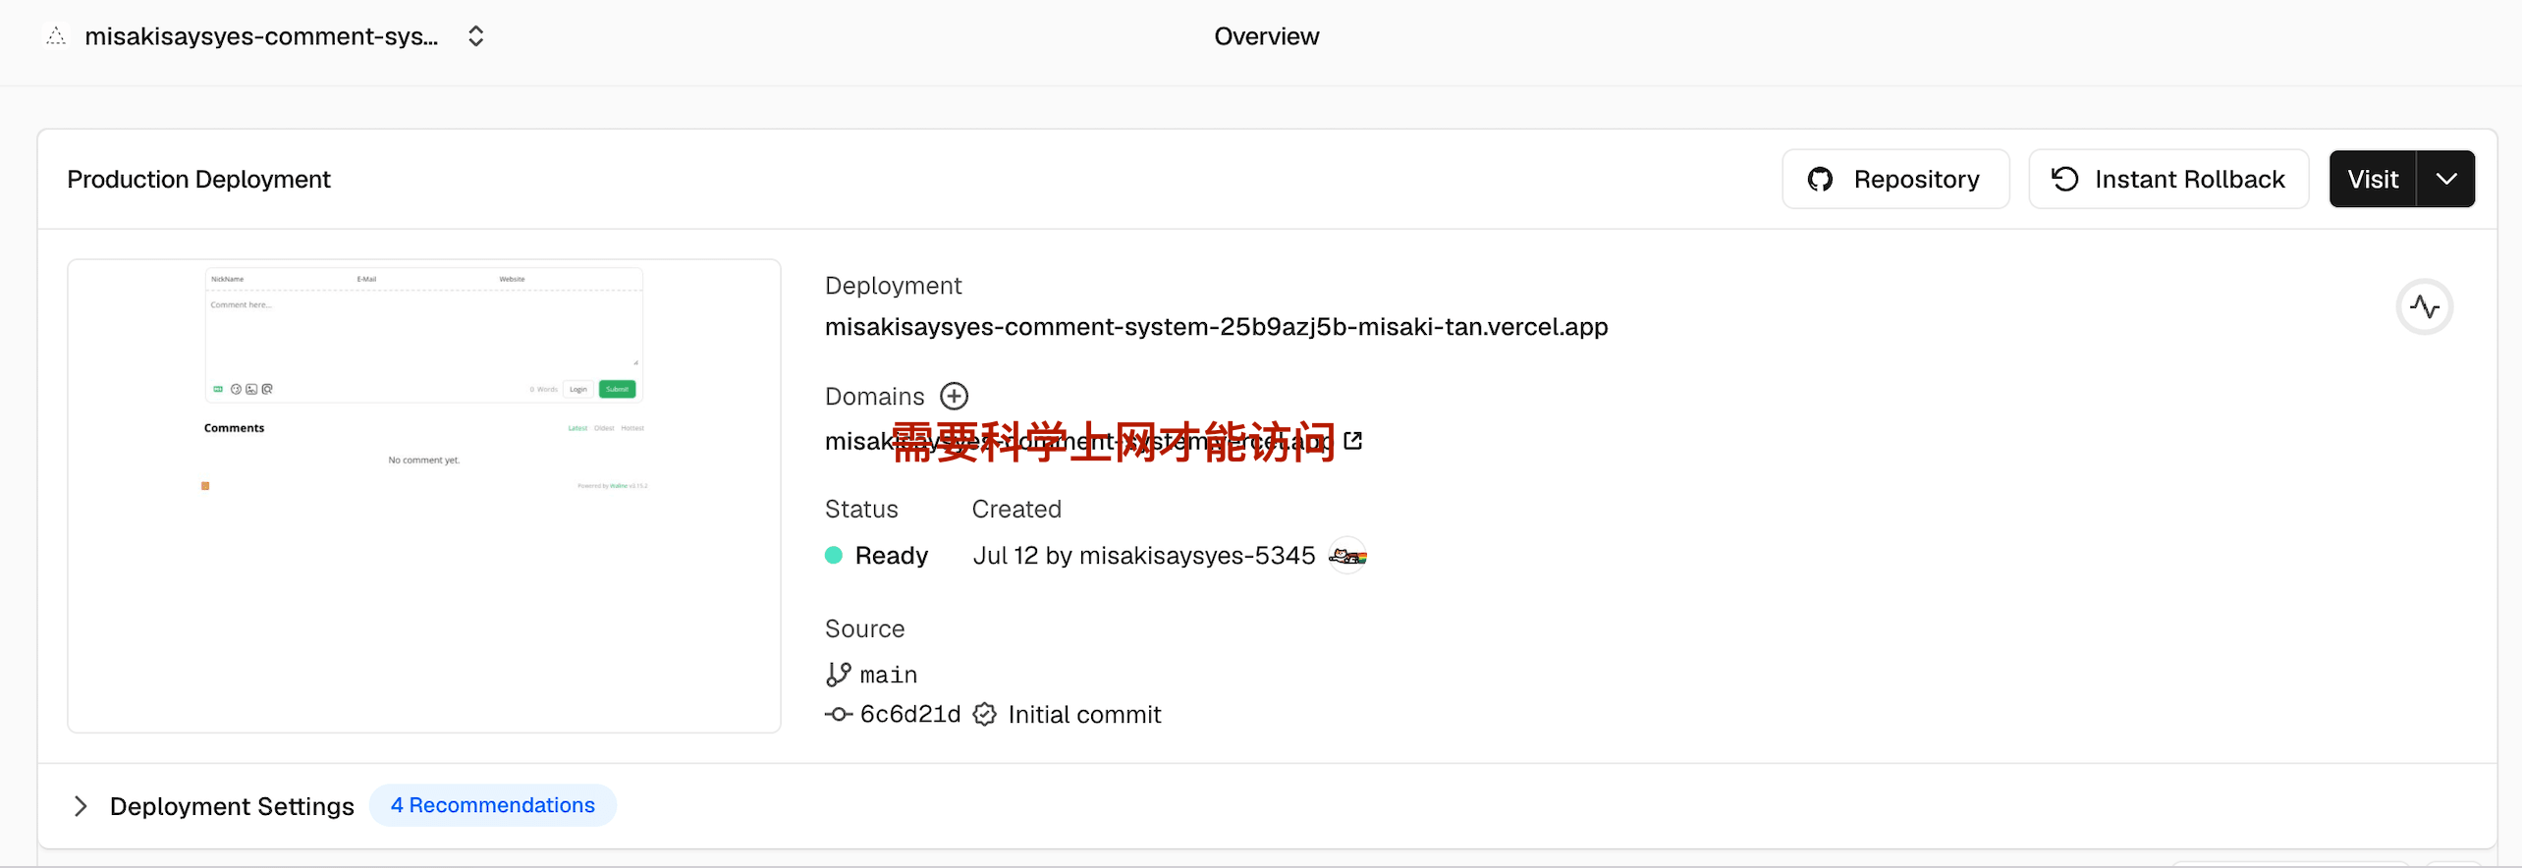Image resolution: width=2522 pixels, height=868 pixels.
Task: Click the Production Deployment heading
Action: coord(198,180)
